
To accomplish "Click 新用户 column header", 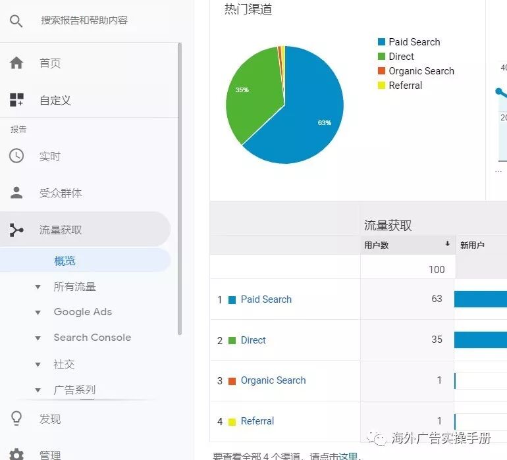I will [x=472, y=245].
